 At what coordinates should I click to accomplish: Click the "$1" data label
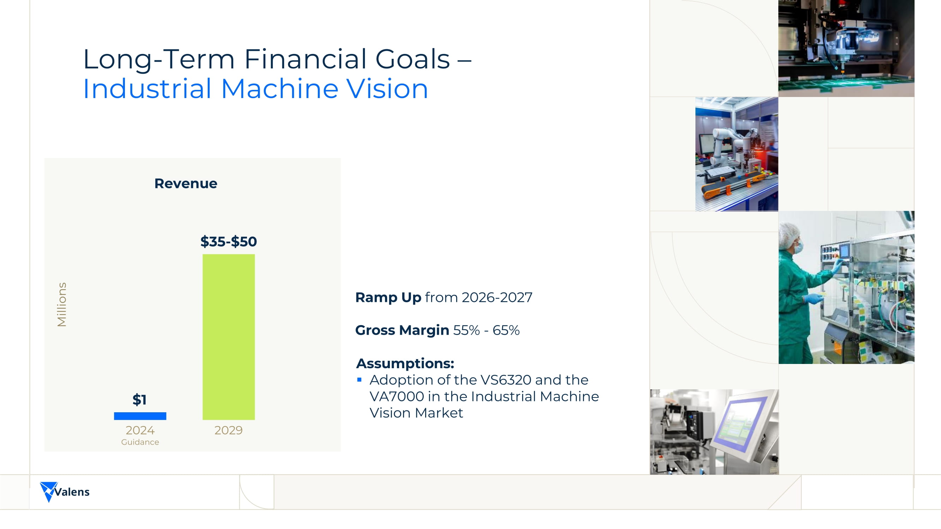[139, 400]
